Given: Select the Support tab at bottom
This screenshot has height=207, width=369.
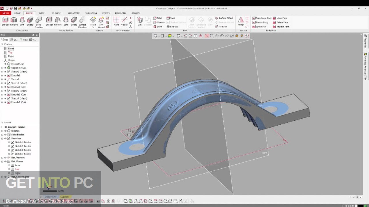Looking at the screenshot, I should click(64, 197).
